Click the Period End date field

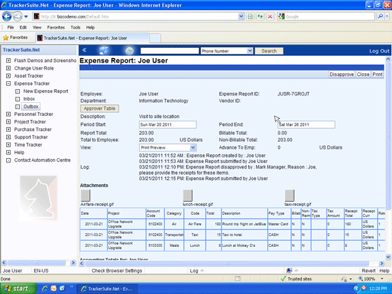pos(306,125)
